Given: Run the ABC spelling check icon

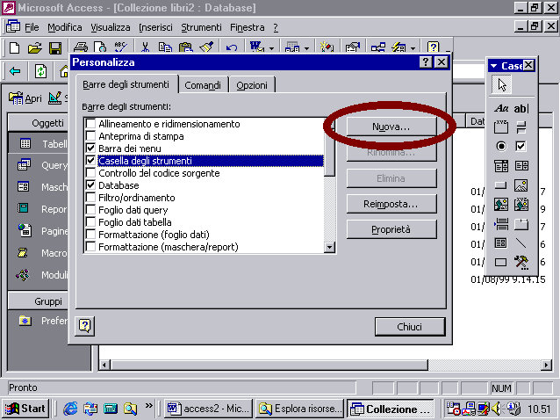Looking at the screenshot, I should pyautogui.click(x=121, y=47).
